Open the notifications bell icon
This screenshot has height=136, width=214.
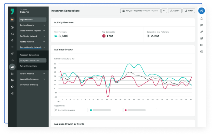201,19
